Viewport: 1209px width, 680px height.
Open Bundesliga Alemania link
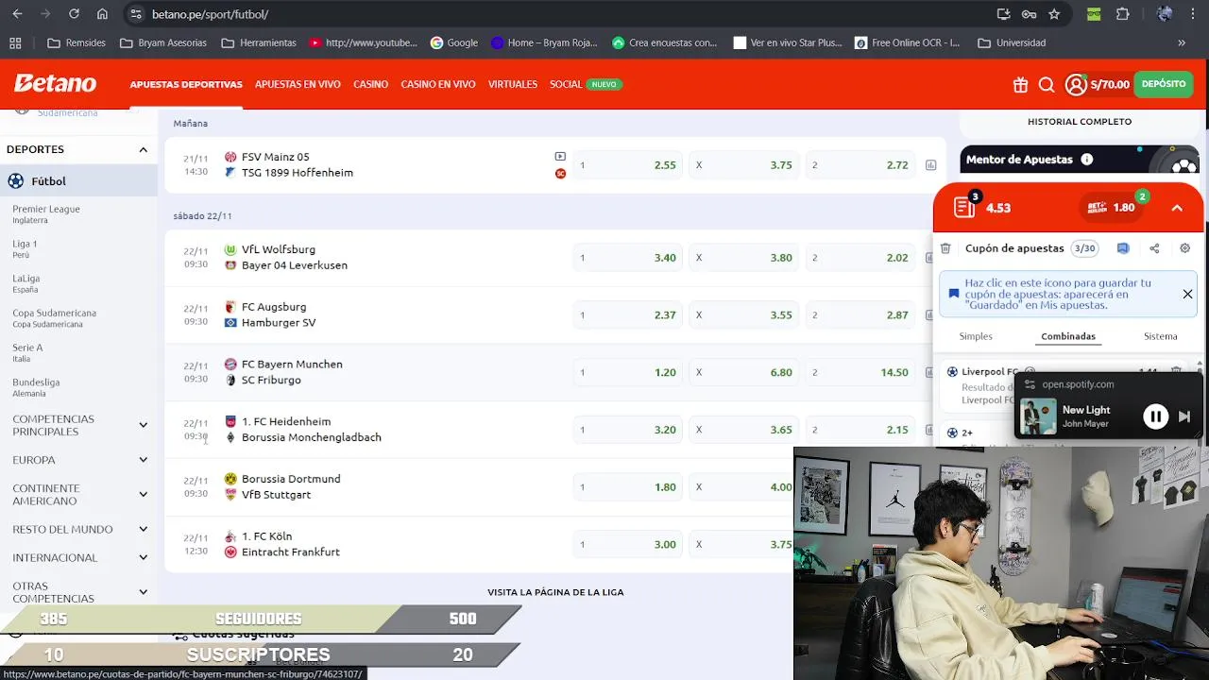36,387
